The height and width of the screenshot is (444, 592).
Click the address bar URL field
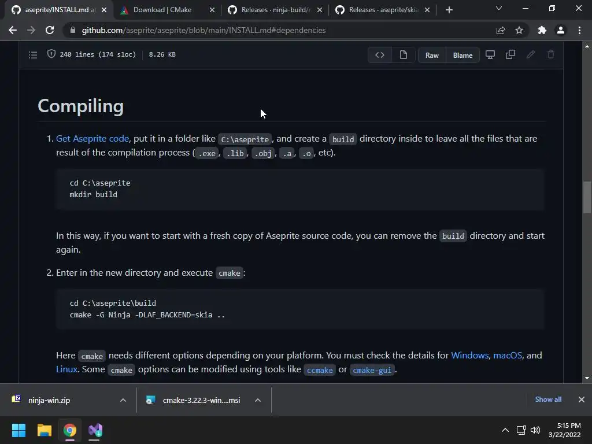204,30
